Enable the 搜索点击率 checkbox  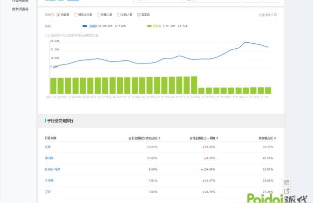click(75, 15)
